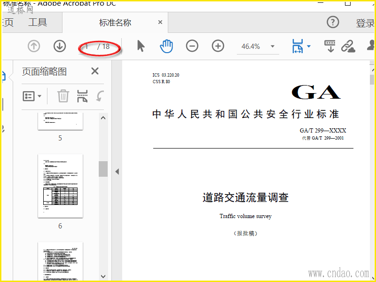Click the 'ICS 03.220.20' text
The height and width of the screenshot is (282, 376).
click(166, 75)
